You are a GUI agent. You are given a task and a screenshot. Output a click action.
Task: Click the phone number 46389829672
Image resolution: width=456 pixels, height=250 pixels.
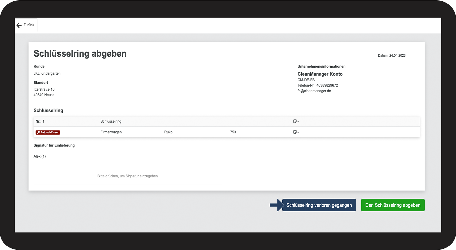click(x=327, y=85)
